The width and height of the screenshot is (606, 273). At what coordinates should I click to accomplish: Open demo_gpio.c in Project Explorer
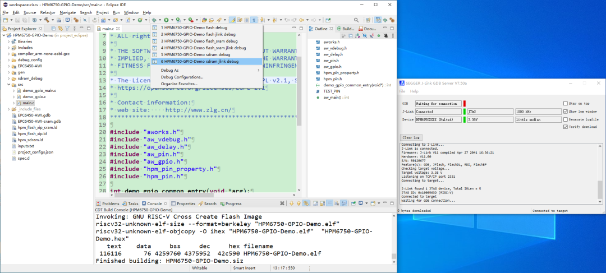coord(34,96)
